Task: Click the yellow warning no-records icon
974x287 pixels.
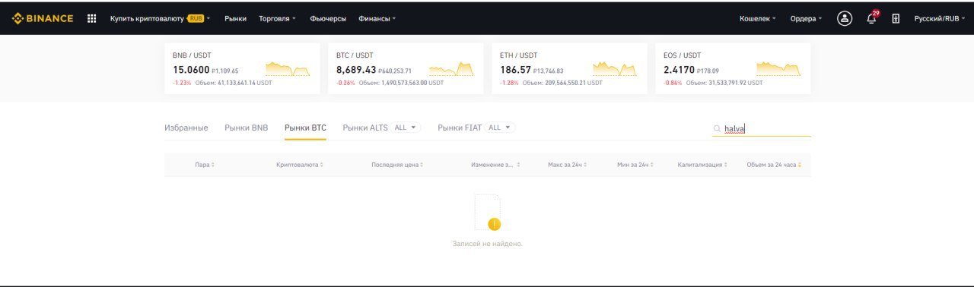Action: click(494, 224)
